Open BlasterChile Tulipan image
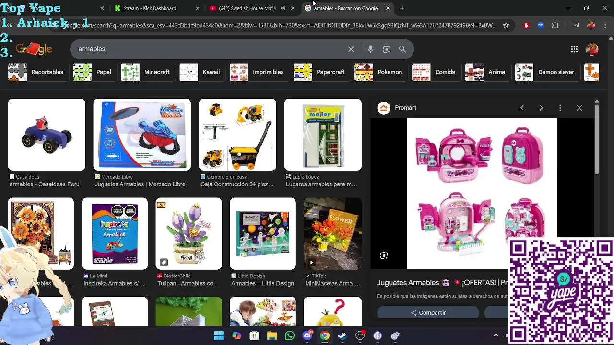 tap(189, 234)
